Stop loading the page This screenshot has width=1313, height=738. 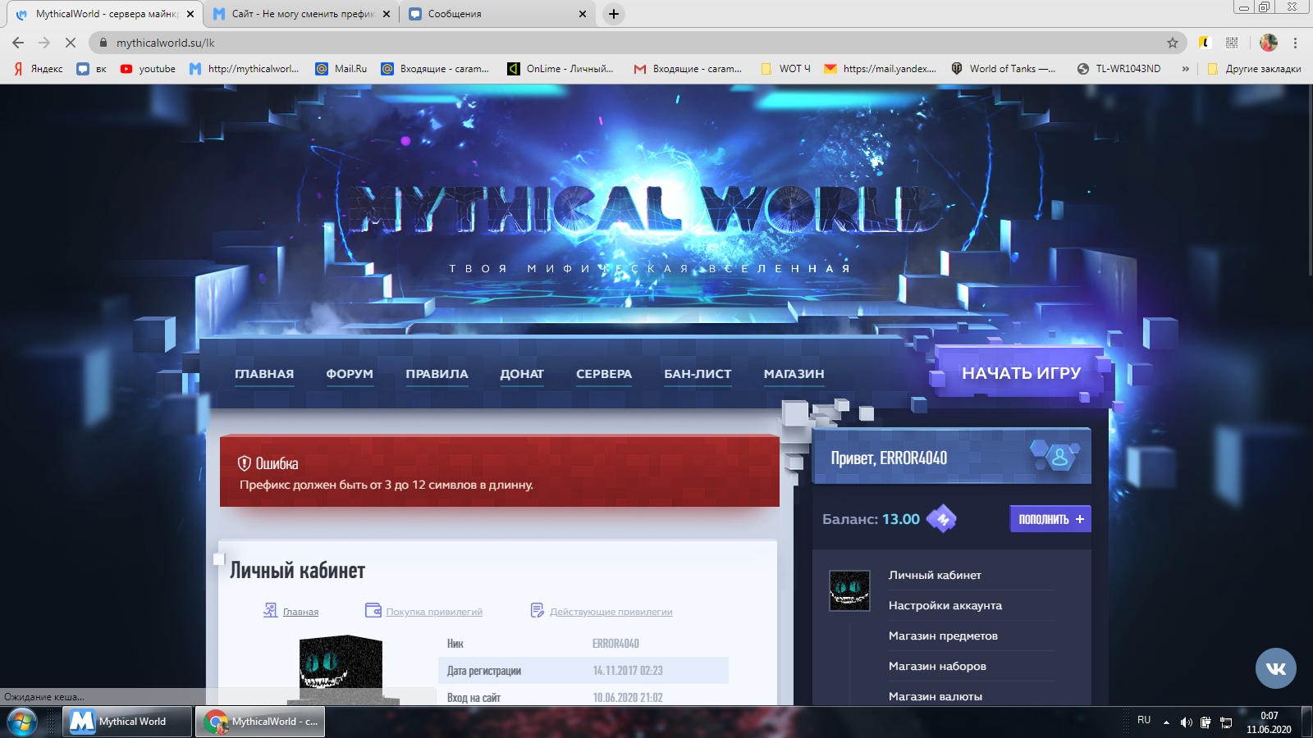(x=71, y=43)
